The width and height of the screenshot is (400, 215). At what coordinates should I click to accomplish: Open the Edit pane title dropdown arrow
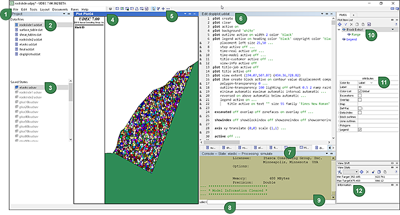coord(322,14)
